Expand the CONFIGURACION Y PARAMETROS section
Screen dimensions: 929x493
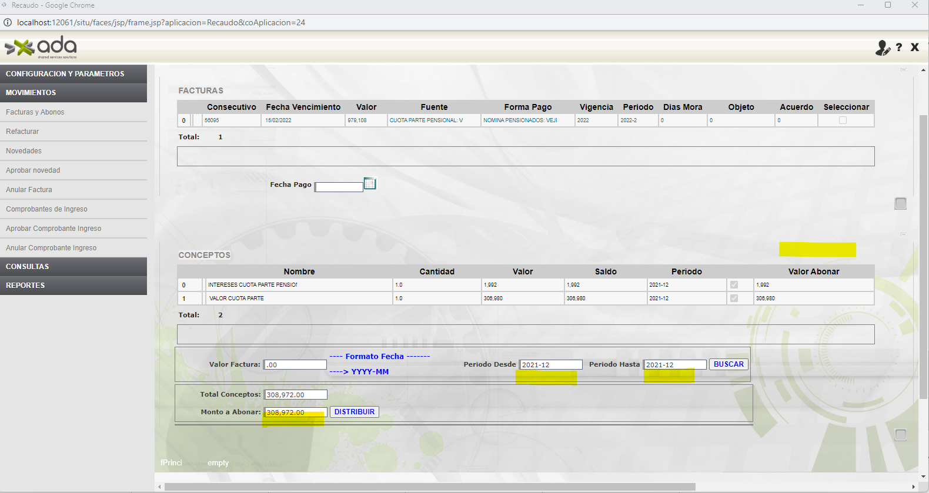point(73,74)
